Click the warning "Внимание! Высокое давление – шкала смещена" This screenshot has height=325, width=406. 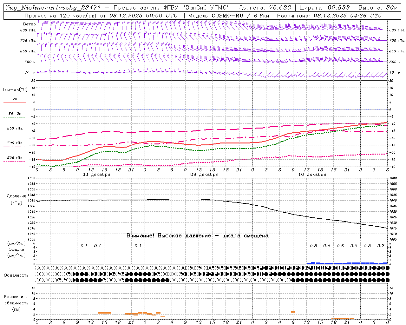coord(198,236)
